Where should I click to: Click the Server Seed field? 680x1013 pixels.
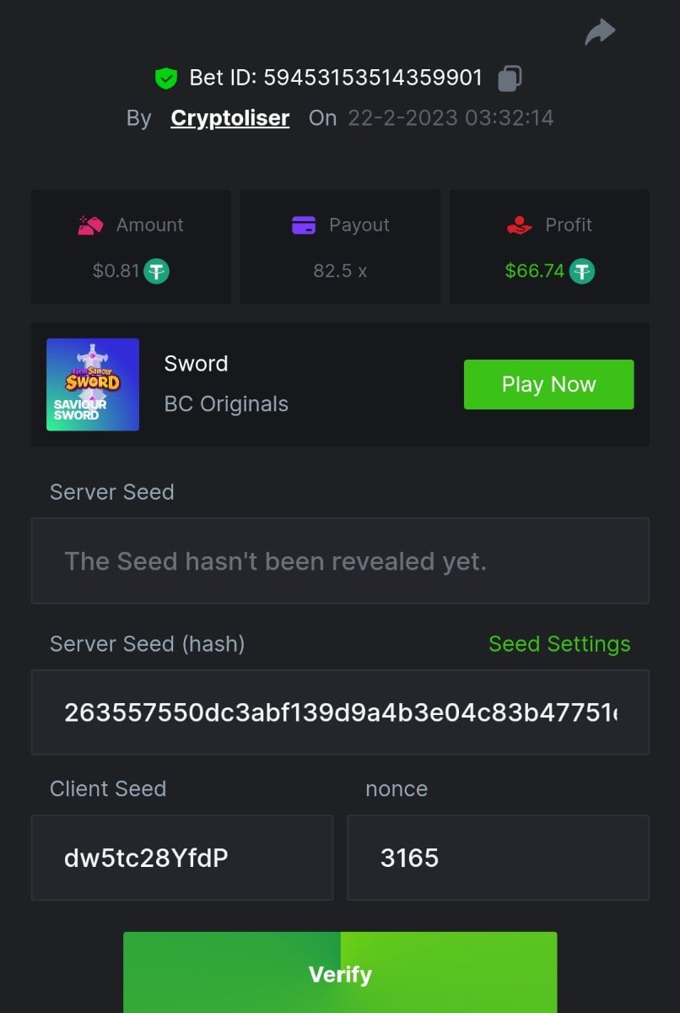tap(340, 561)
